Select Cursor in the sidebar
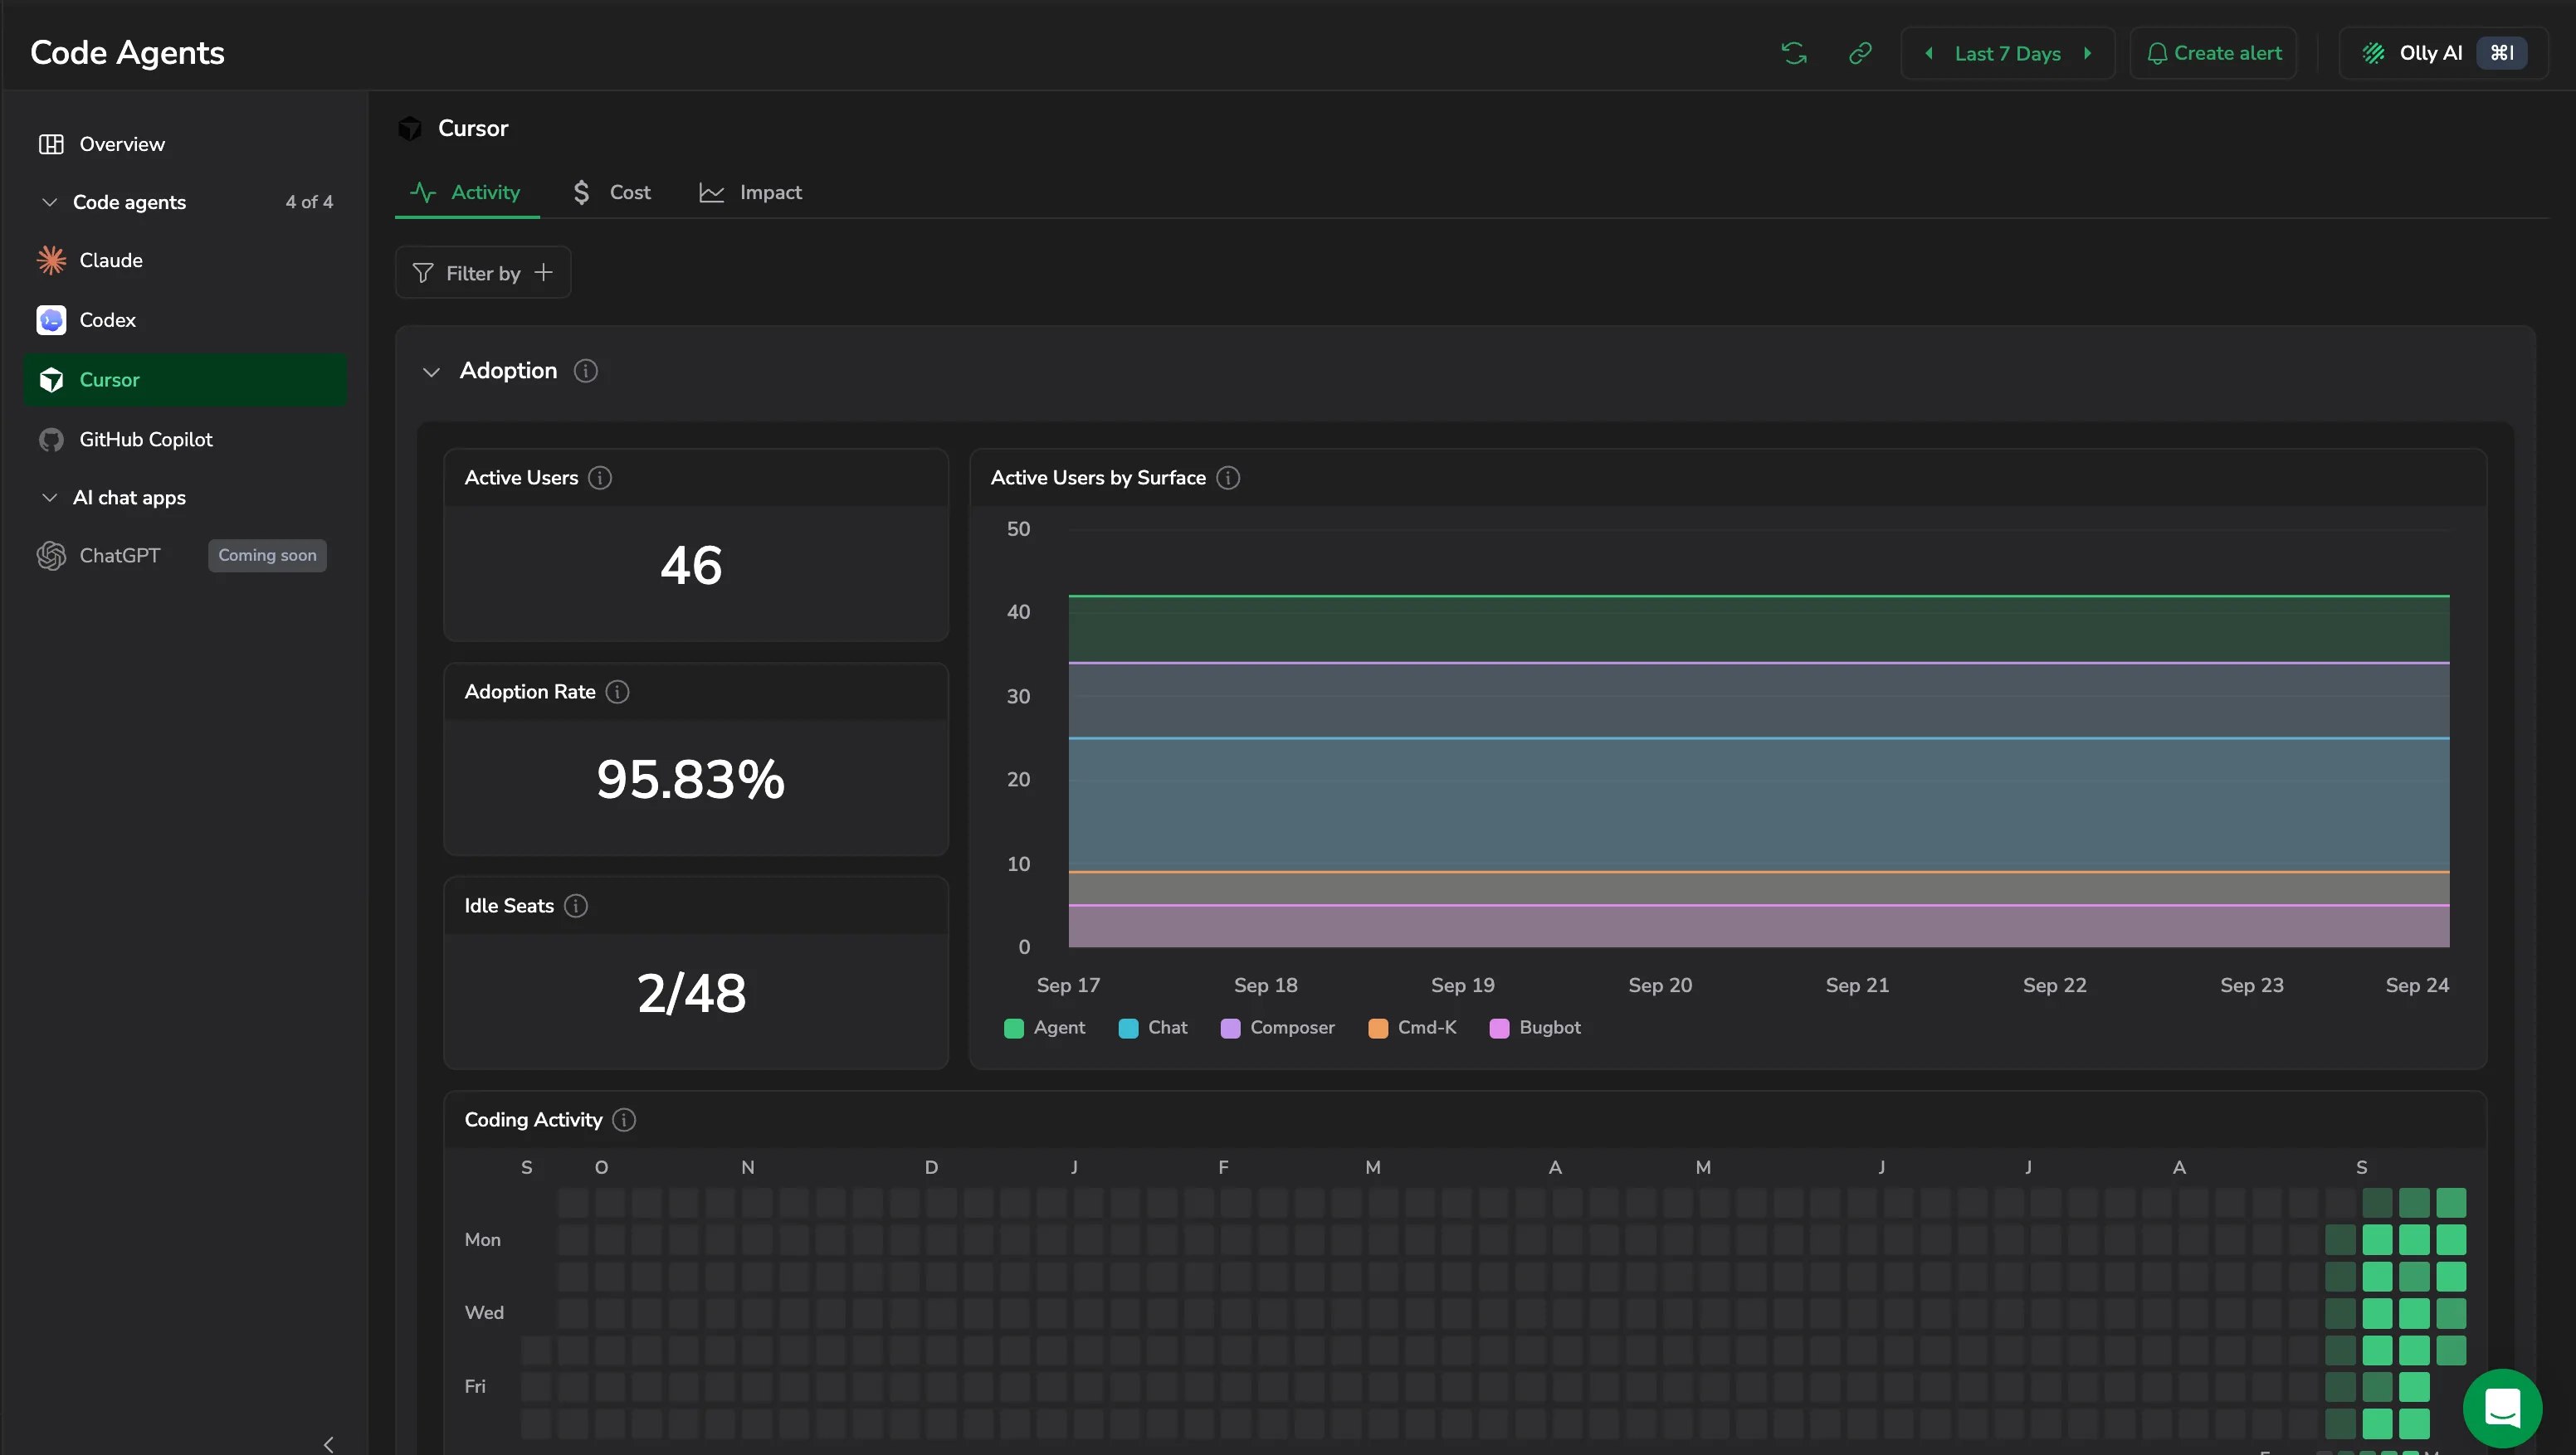Screen dimensions: 2576x1455 tap(185, 380)
